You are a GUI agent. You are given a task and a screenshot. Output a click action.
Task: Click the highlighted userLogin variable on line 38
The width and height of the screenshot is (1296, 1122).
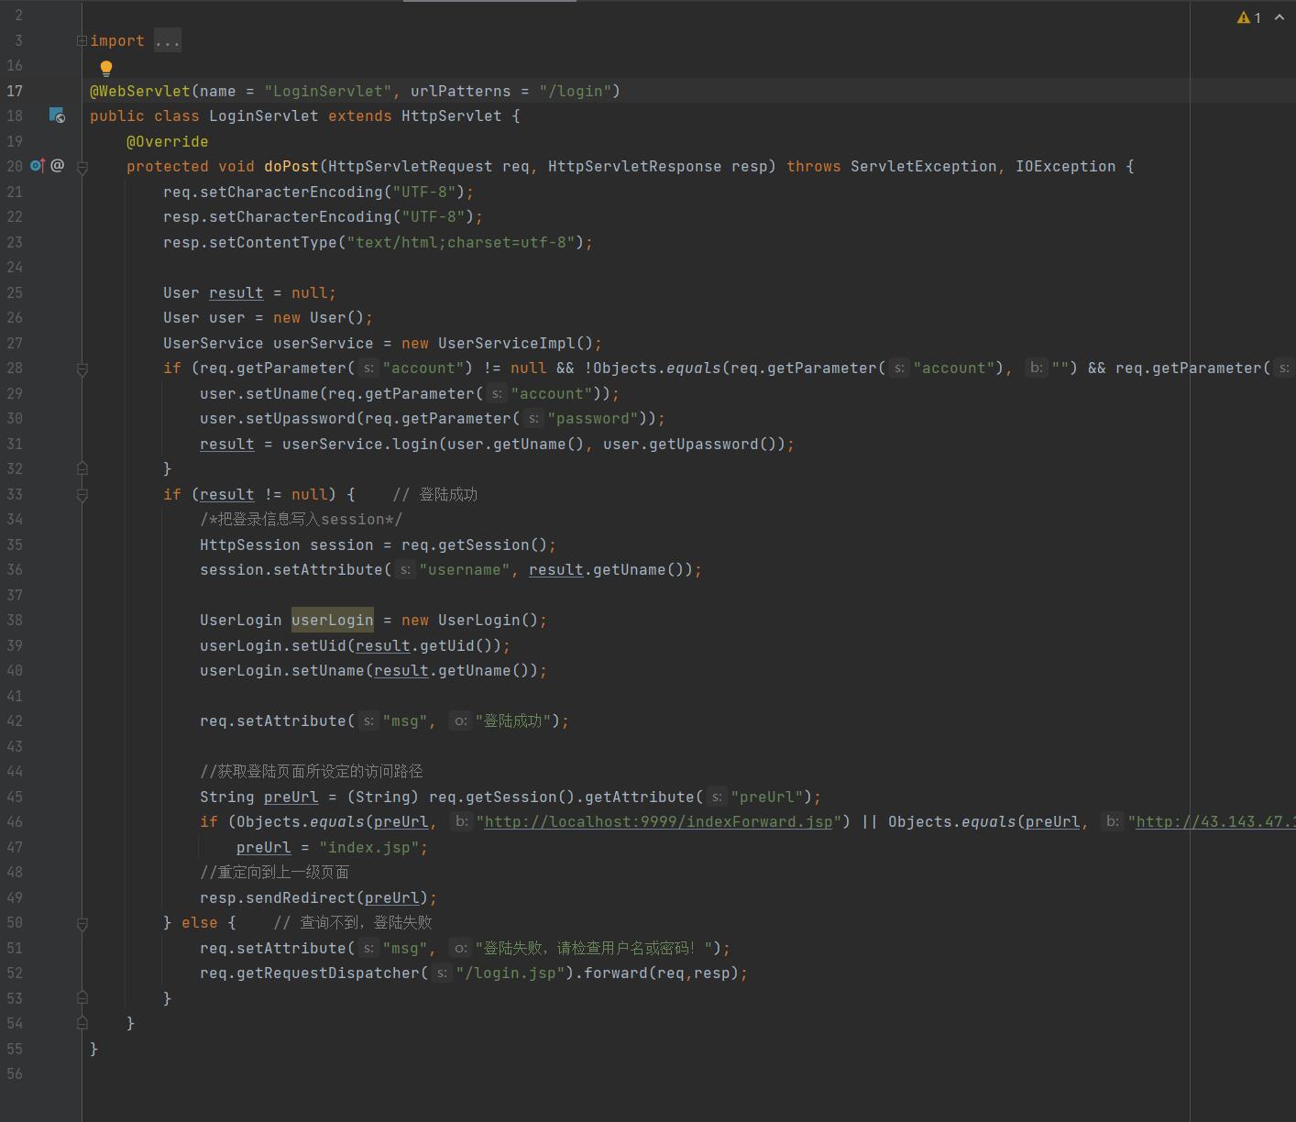click(333, 621)
